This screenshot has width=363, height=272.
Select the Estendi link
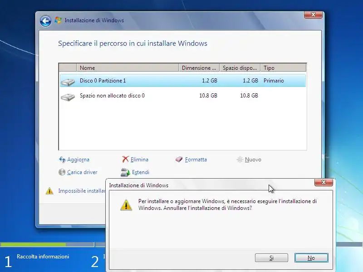[141, 172]
